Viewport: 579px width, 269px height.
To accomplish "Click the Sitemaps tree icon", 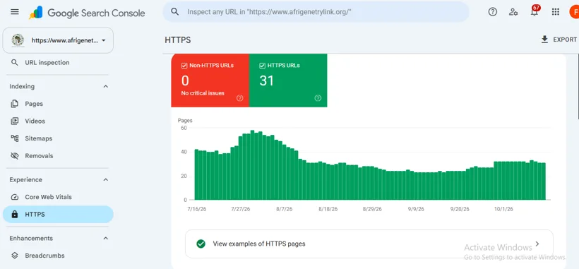I will point(14,138).
